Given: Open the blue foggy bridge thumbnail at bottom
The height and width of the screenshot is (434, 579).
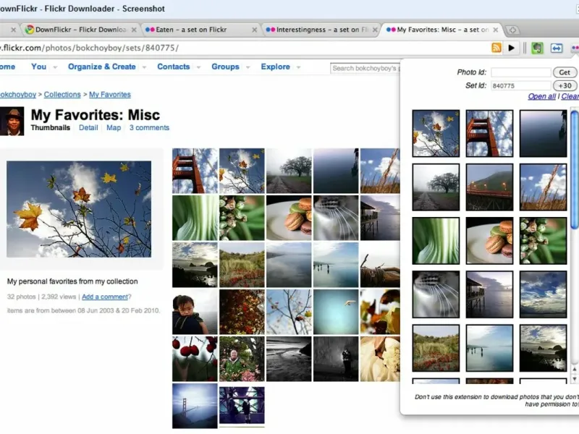Looking at the screenshot, I should (x=195, y=406).
